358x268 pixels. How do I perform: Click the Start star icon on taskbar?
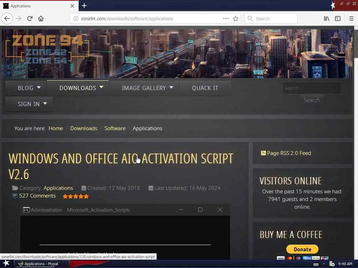[x=6, y=263]
